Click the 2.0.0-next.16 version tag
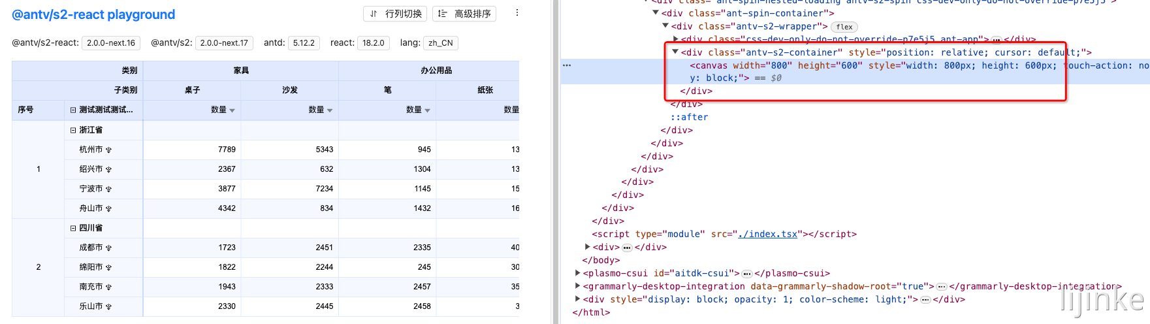This screenshot has width=1150, height=324. (111, 43)
